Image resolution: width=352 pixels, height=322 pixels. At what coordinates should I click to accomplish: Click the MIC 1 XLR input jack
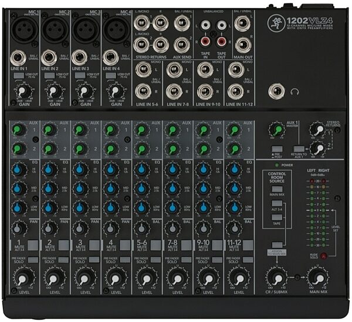pos(24,30)
